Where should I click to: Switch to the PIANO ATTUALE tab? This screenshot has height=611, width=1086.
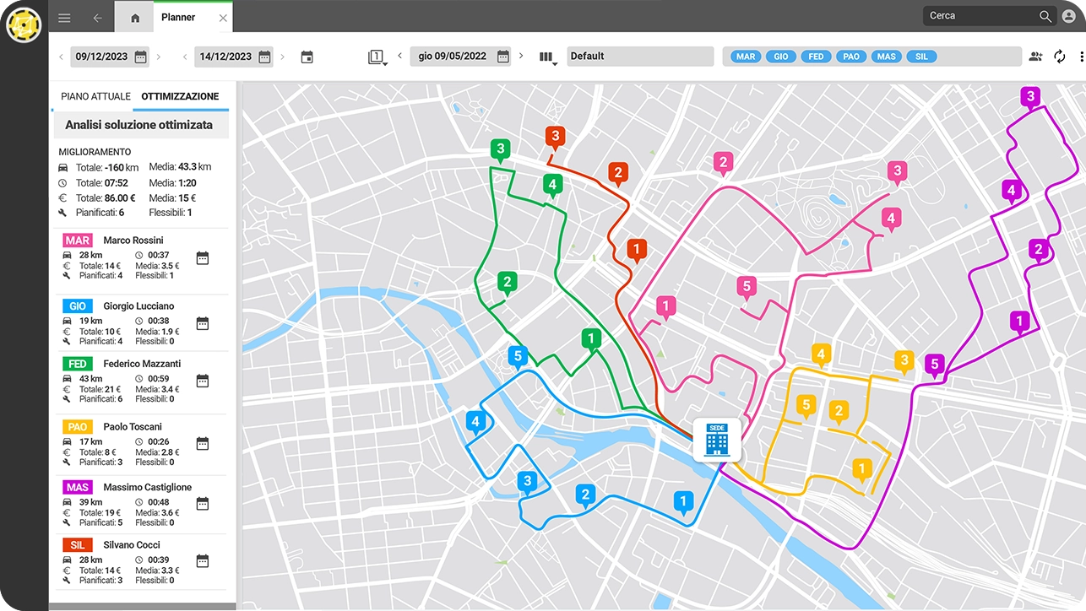tap(95, 96)
